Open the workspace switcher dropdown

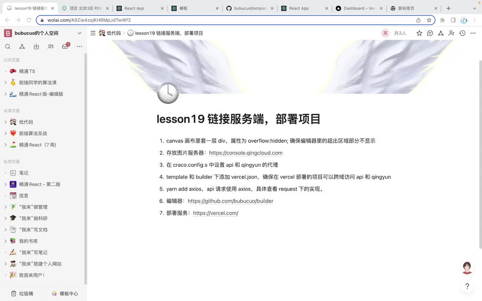point(79,33)
